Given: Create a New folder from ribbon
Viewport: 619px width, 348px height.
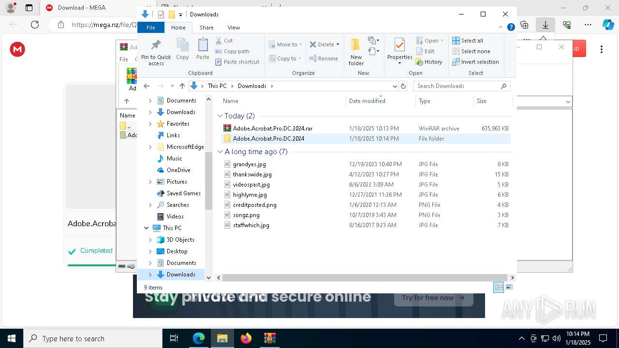Looking at the screenshot, I should tap(356, 52).
